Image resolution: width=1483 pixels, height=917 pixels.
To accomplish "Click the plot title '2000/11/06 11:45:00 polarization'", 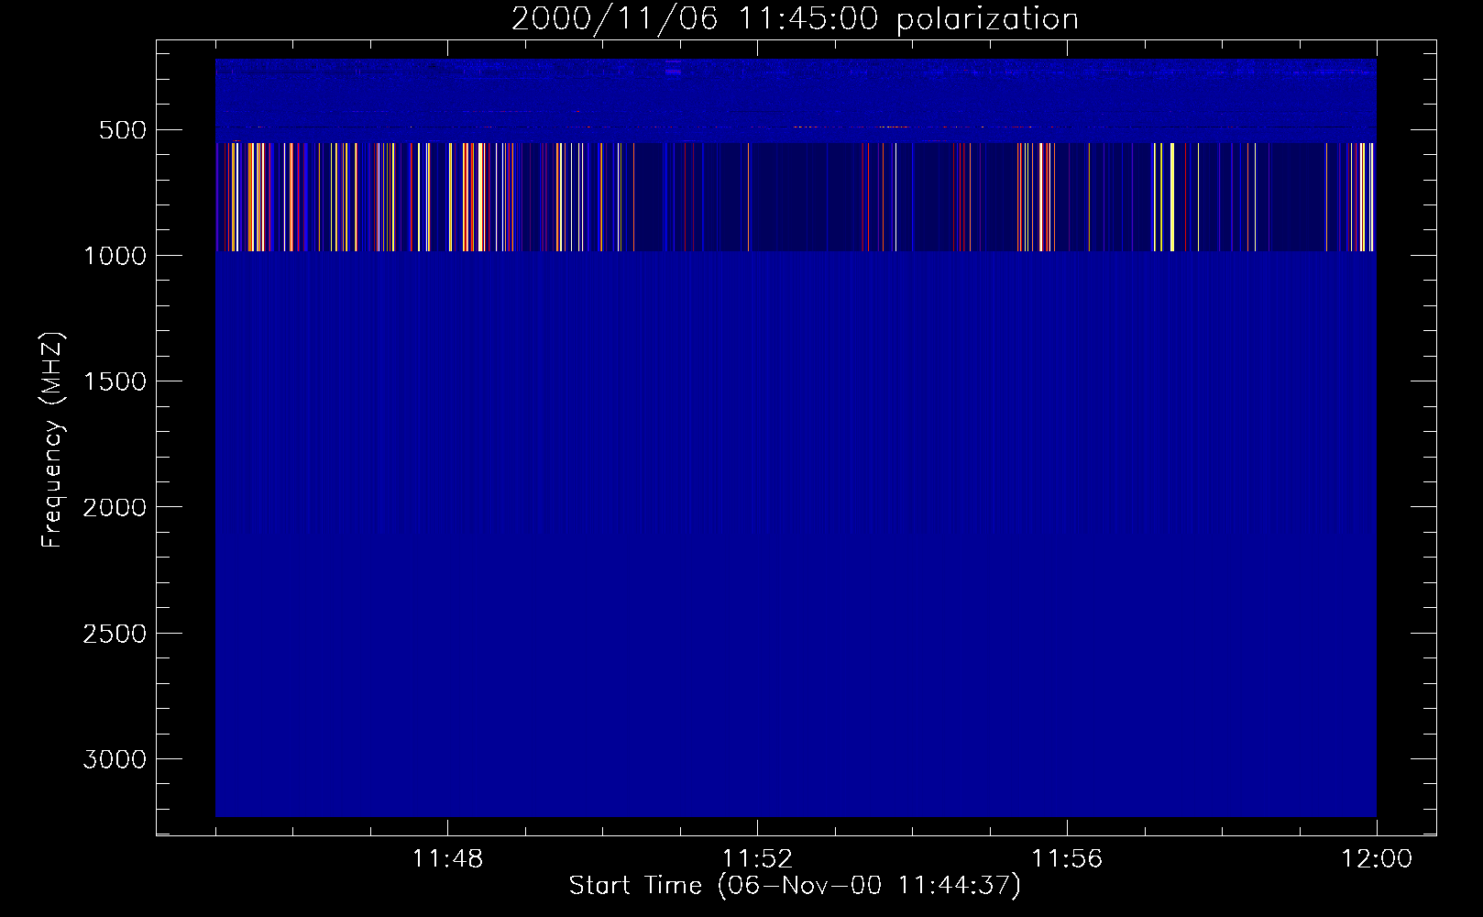I will (x=795, y=18).
